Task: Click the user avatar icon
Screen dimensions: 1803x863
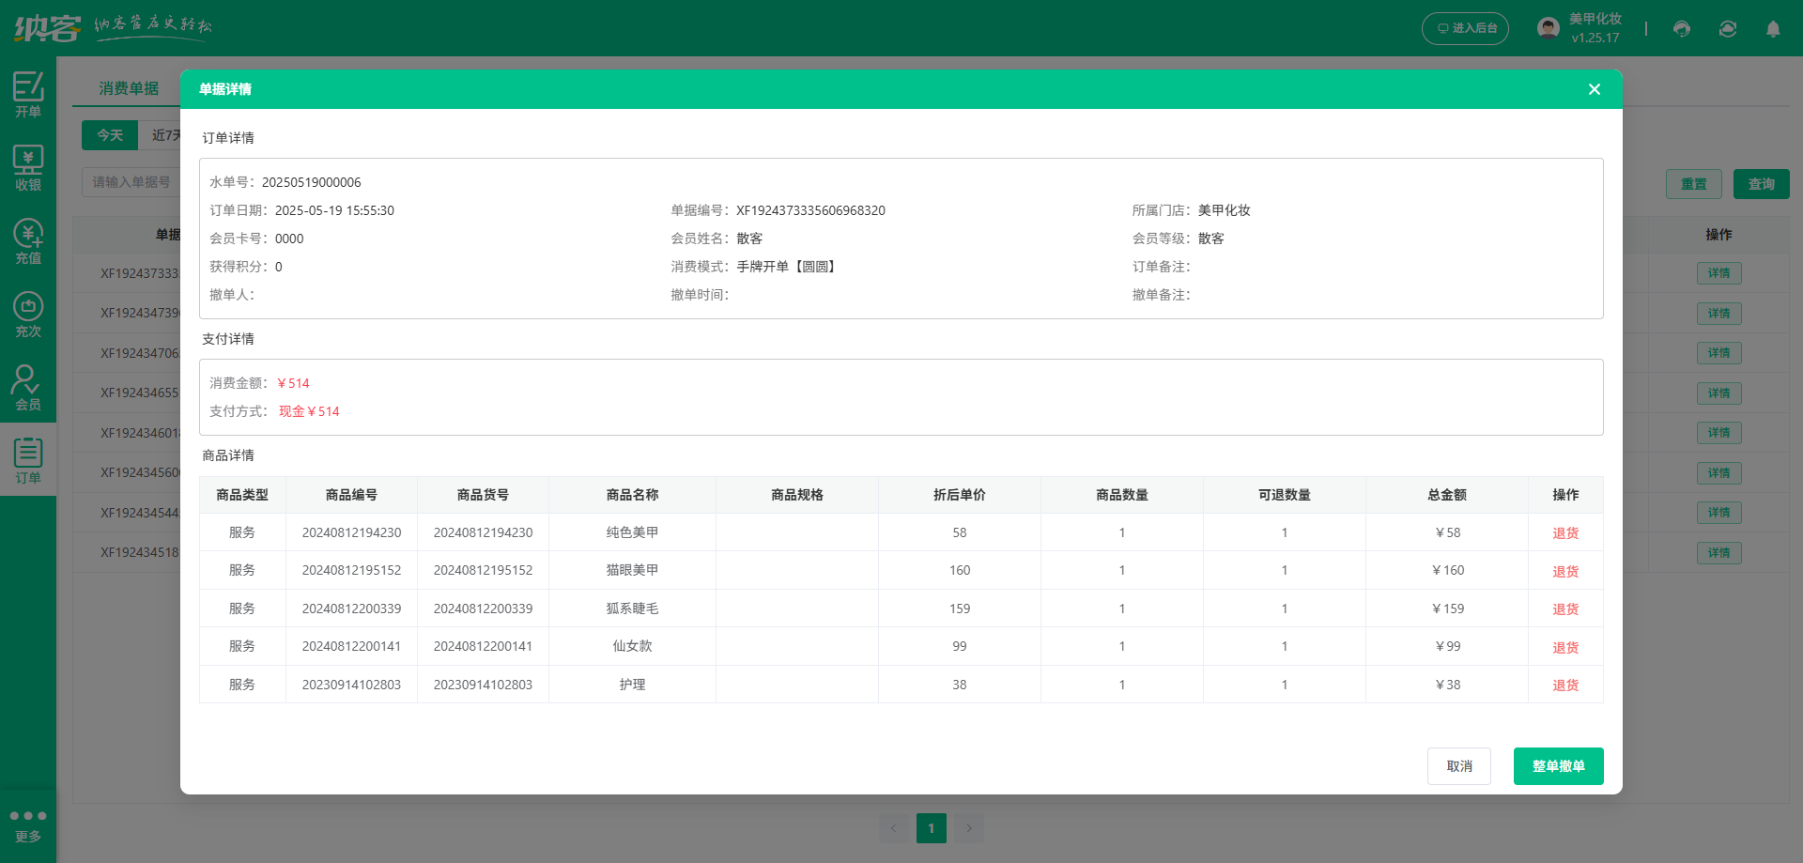Action: click(1549, 28)
